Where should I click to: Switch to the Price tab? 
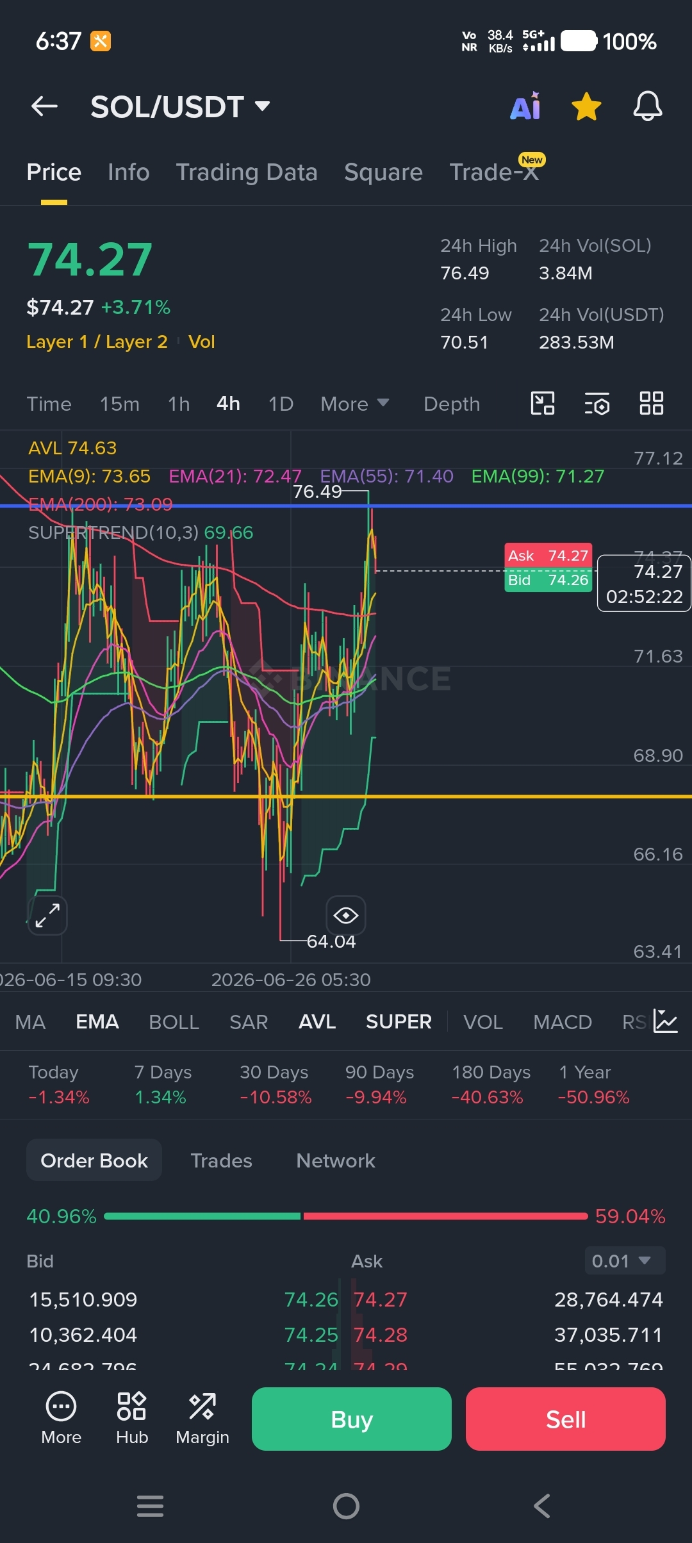(54, 172)
